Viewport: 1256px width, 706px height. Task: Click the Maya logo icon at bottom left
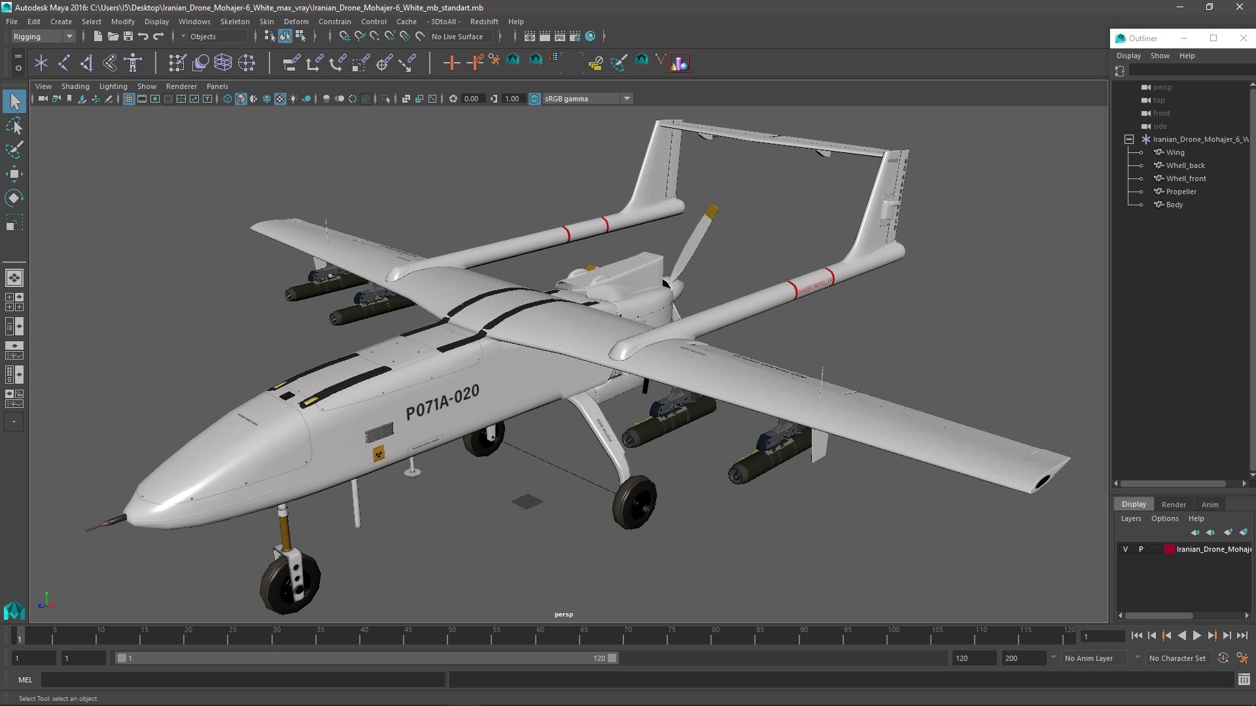coord(14,611)
